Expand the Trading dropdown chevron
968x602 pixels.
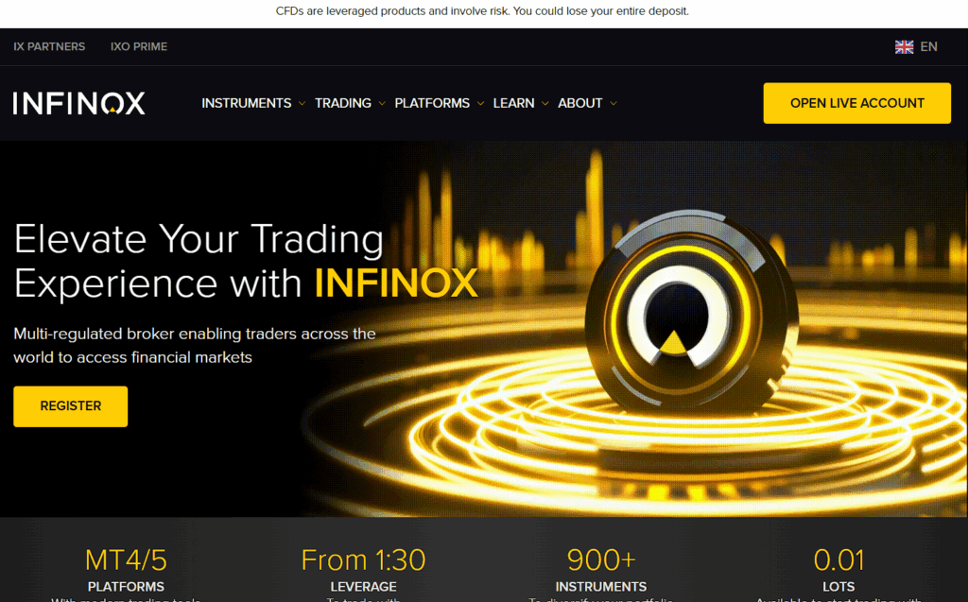point(382,104)
